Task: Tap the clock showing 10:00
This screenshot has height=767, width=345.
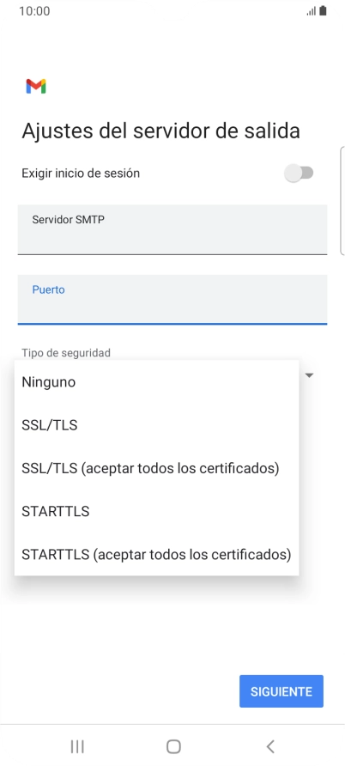Action: (34, 11)
